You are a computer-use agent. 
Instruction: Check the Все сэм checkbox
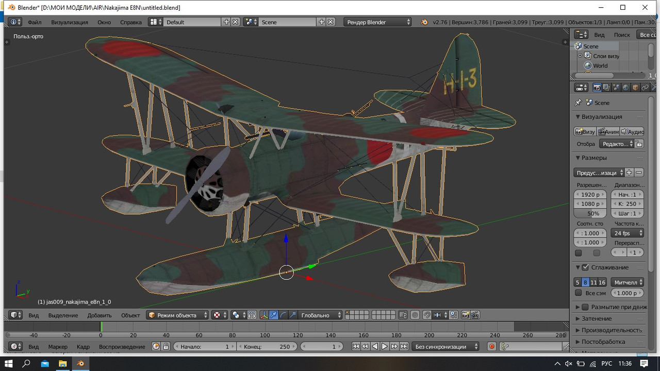pos(579,293)
